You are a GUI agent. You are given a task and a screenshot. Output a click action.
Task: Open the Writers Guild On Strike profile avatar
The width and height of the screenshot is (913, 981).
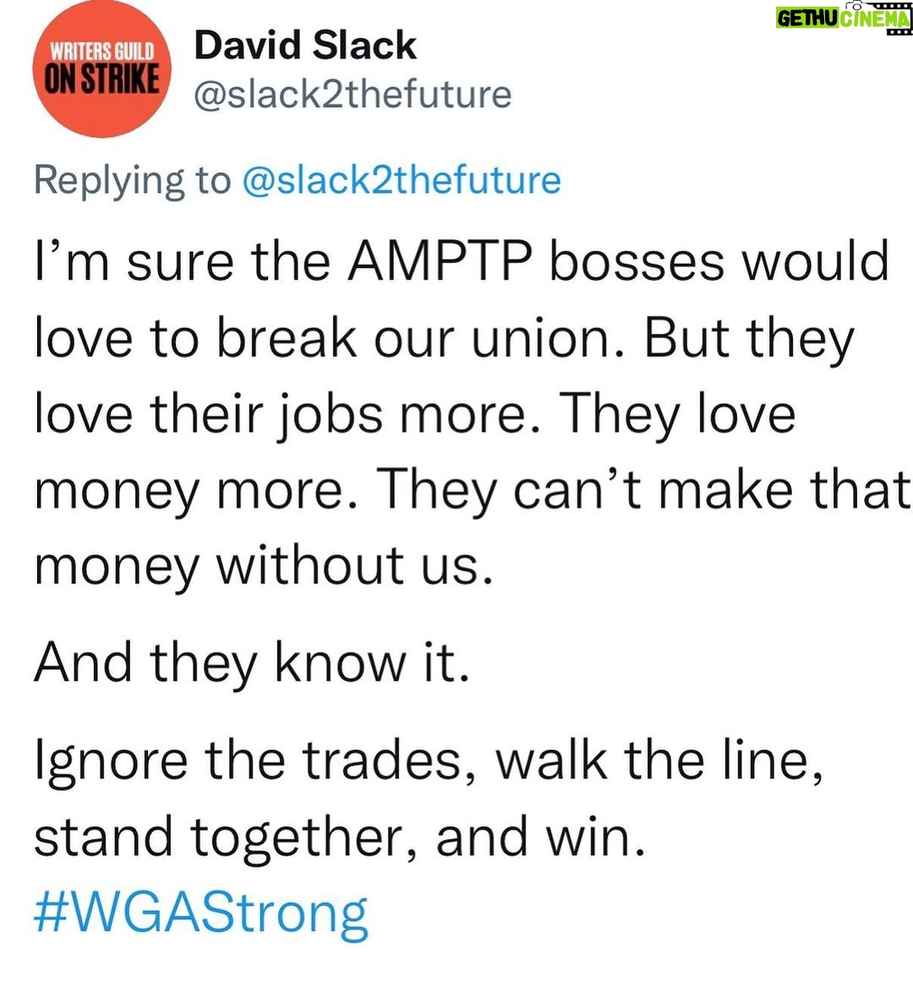(x=102, y=69)
